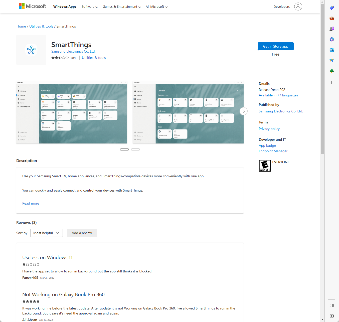
Task: Click the scrollbar up arrow
Action: pyautogui.click(x=322, y=2)
